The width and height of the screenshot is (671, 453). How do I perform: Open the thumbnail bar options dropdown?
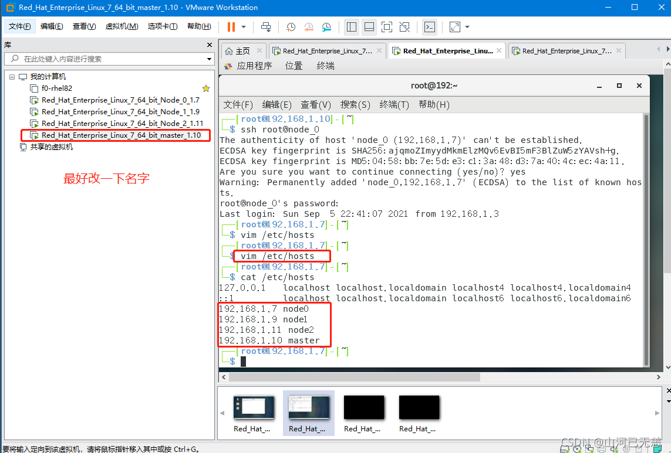point(669,401)
